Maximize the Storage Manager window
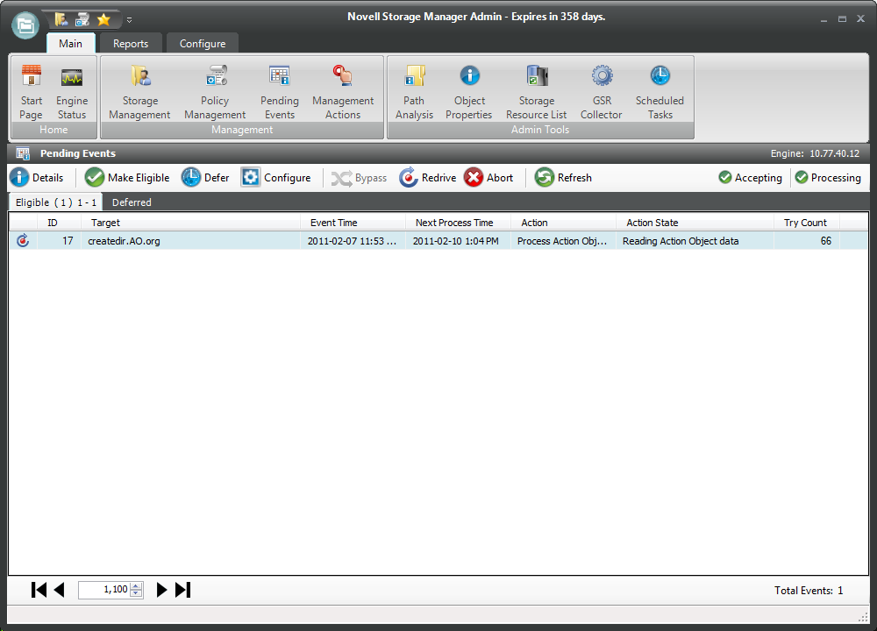 click(x=842, y=19)
